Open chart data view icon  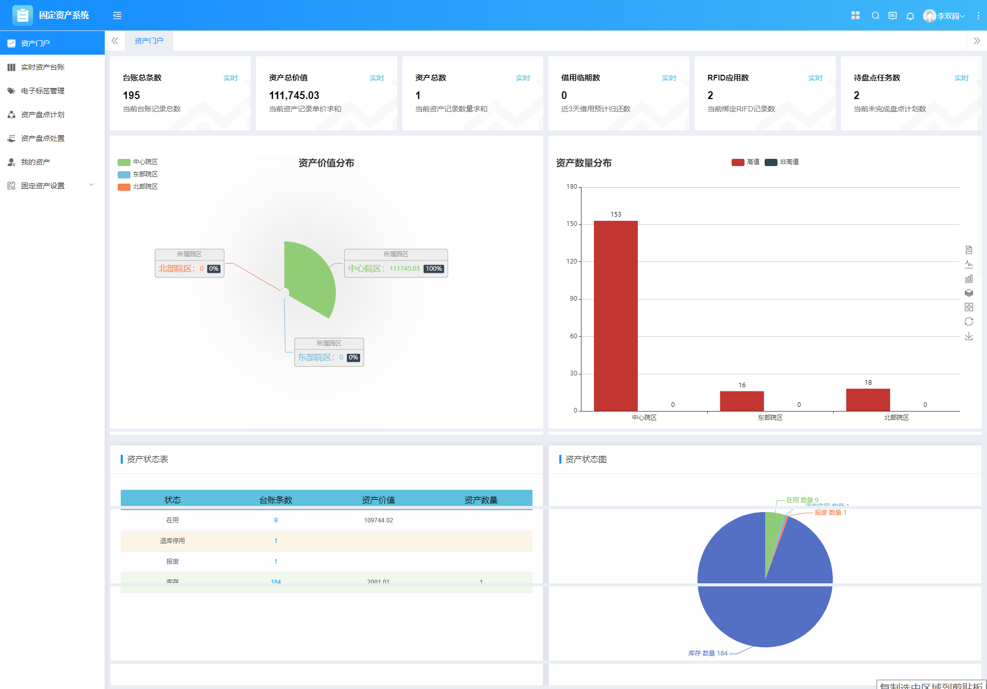(968, 250)
